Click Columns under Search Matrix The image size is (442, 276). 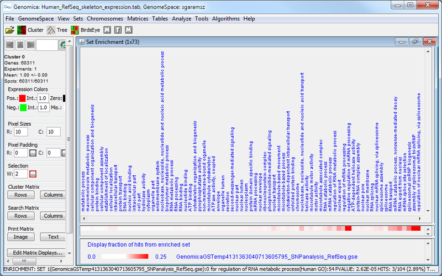[x=52, y=216]
